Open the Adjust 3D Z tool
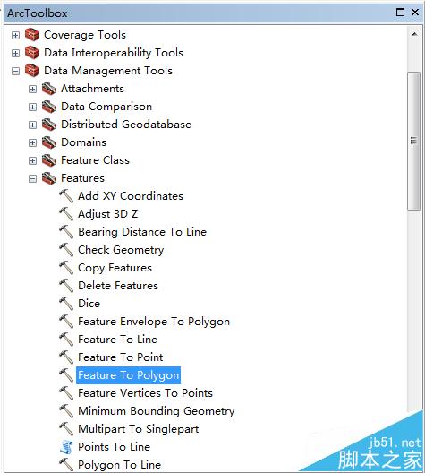This screenshot has width=425, height=473. pyautogui.click(x=108, y=214)
